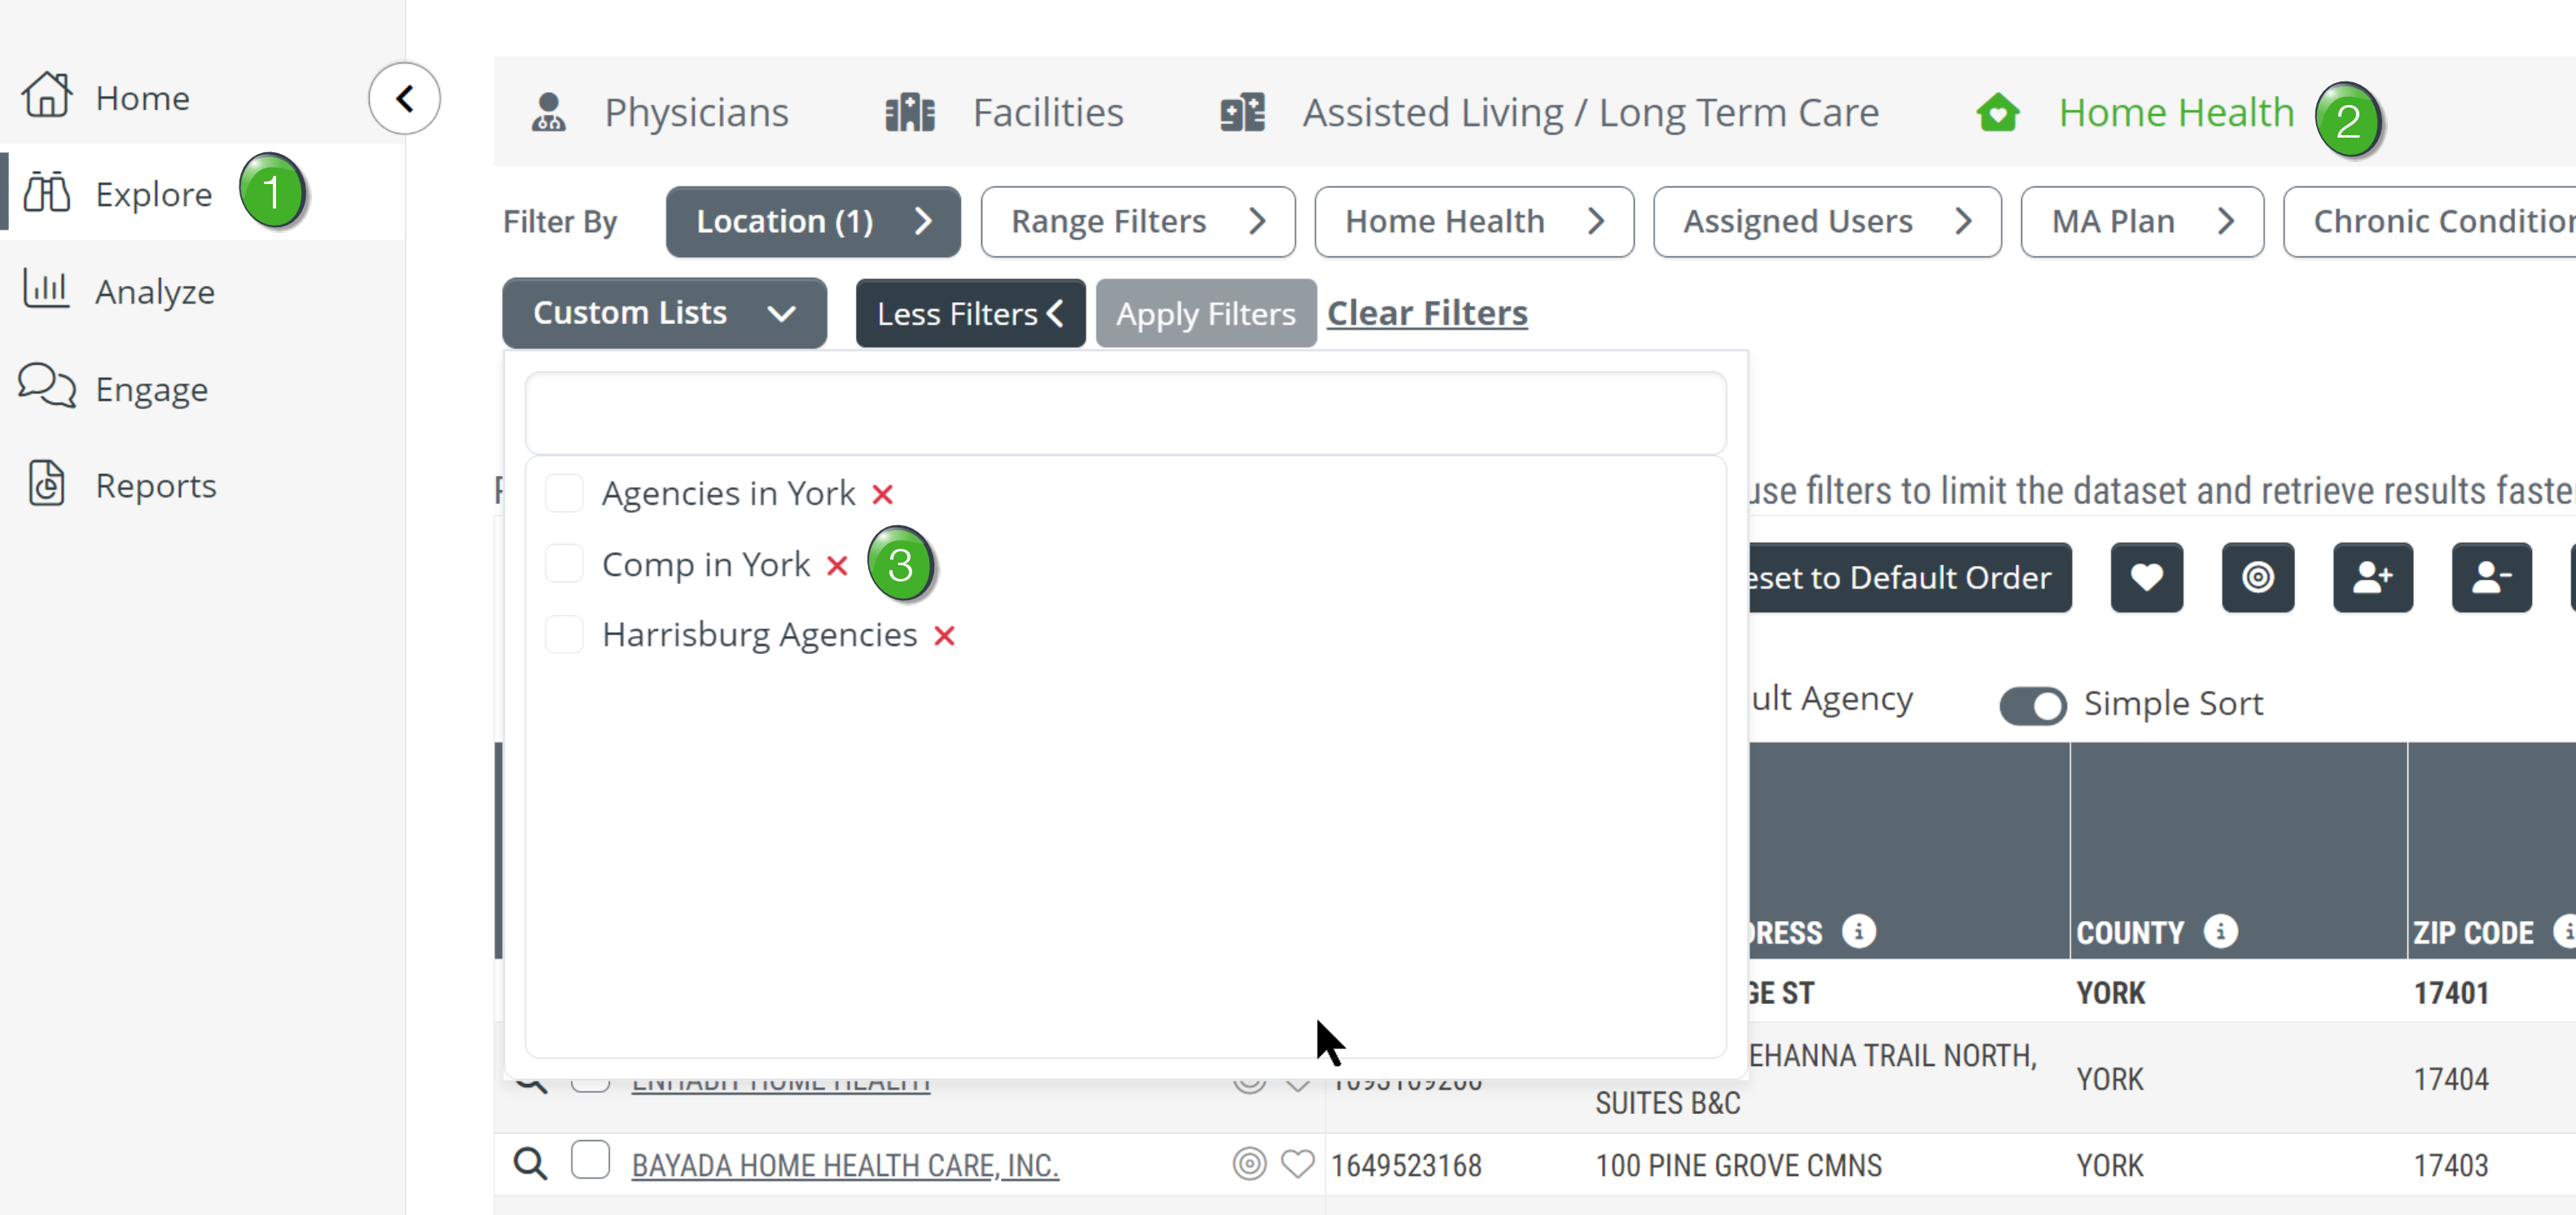Click heart icon in Bayada row

pyautogui.click(x=1297, y=1163)
